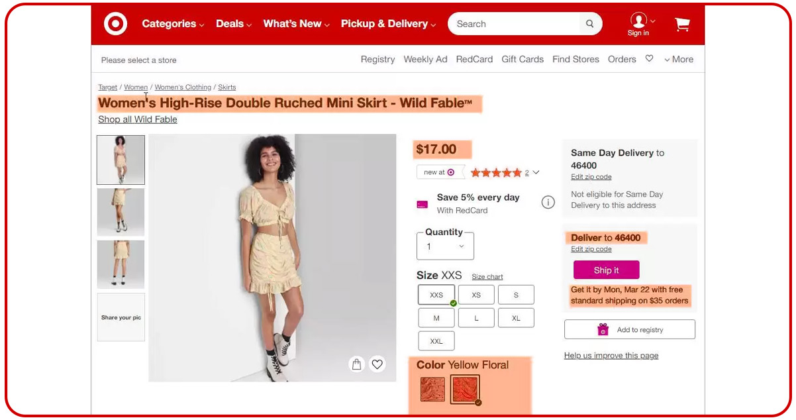Favorite the skirt with the heart icon
Viewport: 796px width, 420px height.
tap(377, 364)
